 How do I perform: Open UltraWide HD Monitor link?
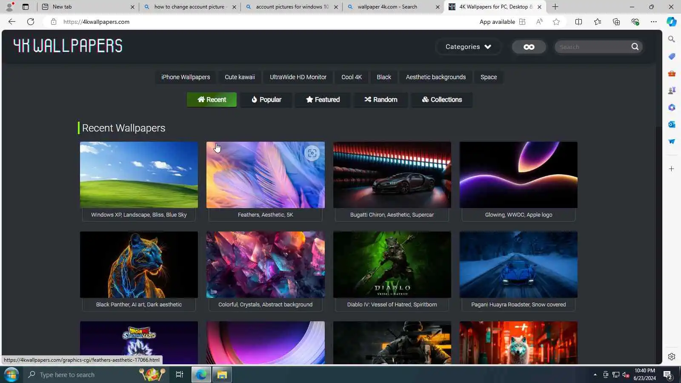[x=298, y=77]
